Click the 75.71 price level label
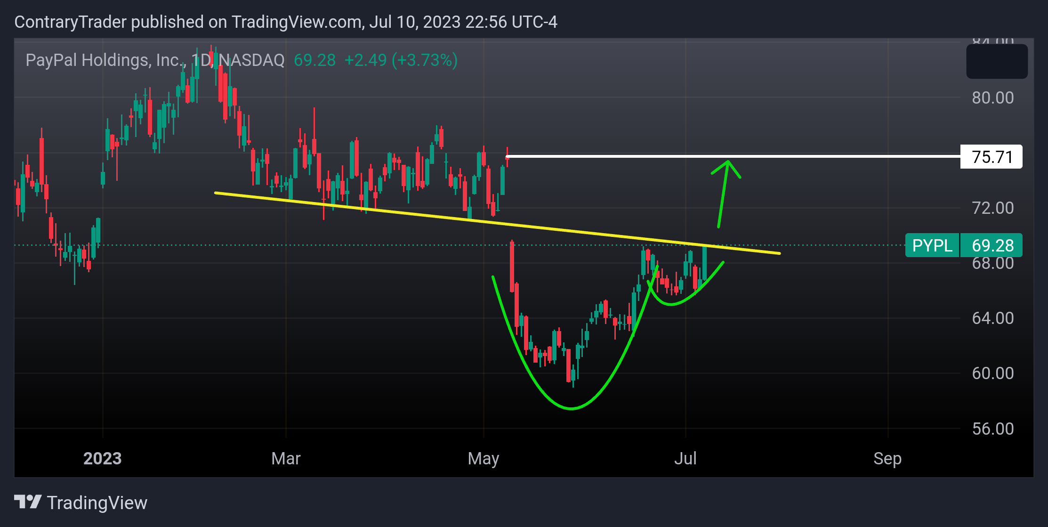 (992, 157)
